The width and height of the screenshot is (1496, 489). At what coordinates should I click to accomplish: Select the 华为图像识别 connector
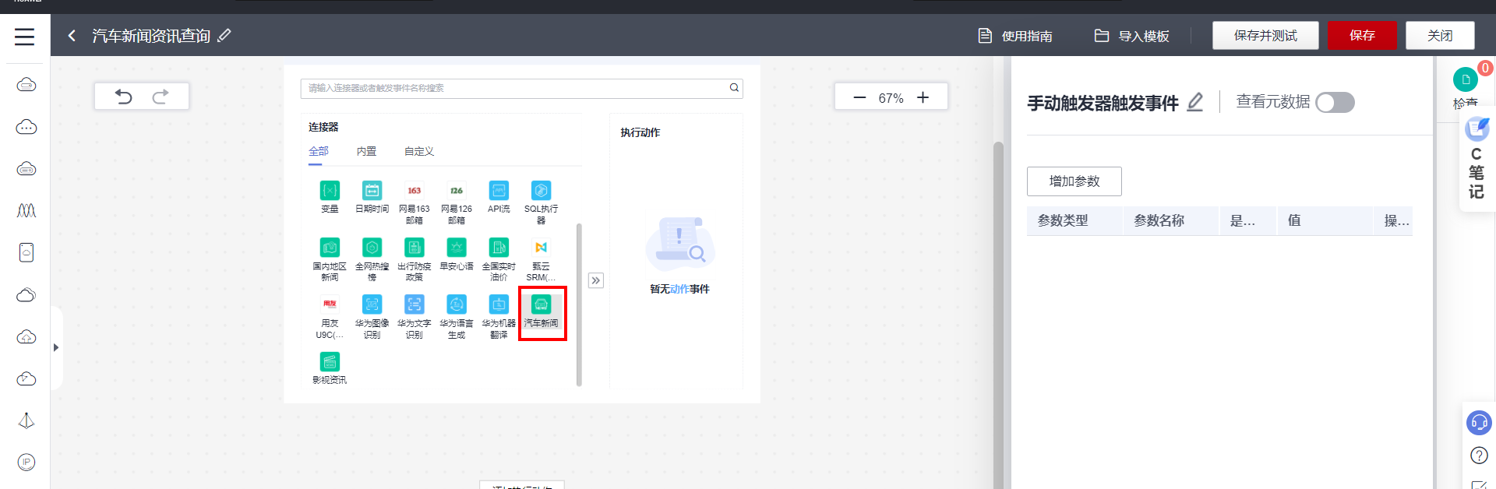372,304
